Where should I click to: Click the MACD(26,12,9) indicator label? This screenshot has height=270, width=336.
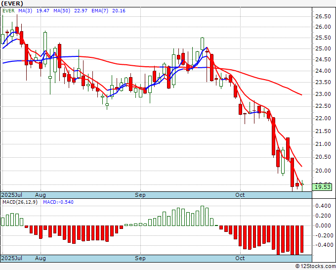pos(20,202)
